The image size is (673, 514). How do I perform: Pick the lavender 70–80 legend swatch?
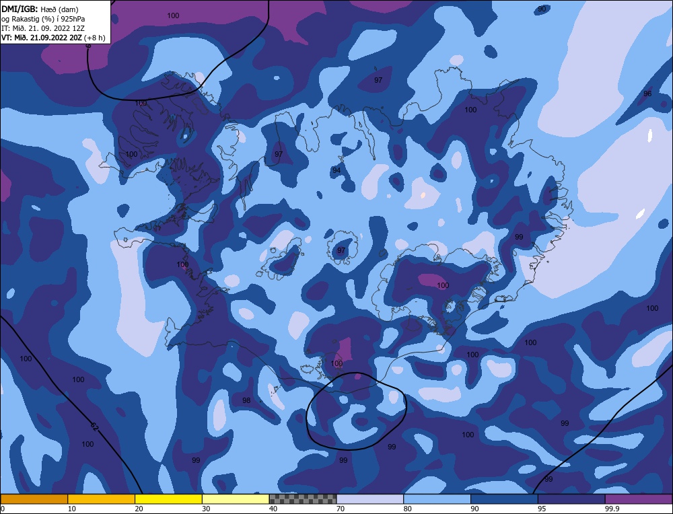tap(370, 499)
